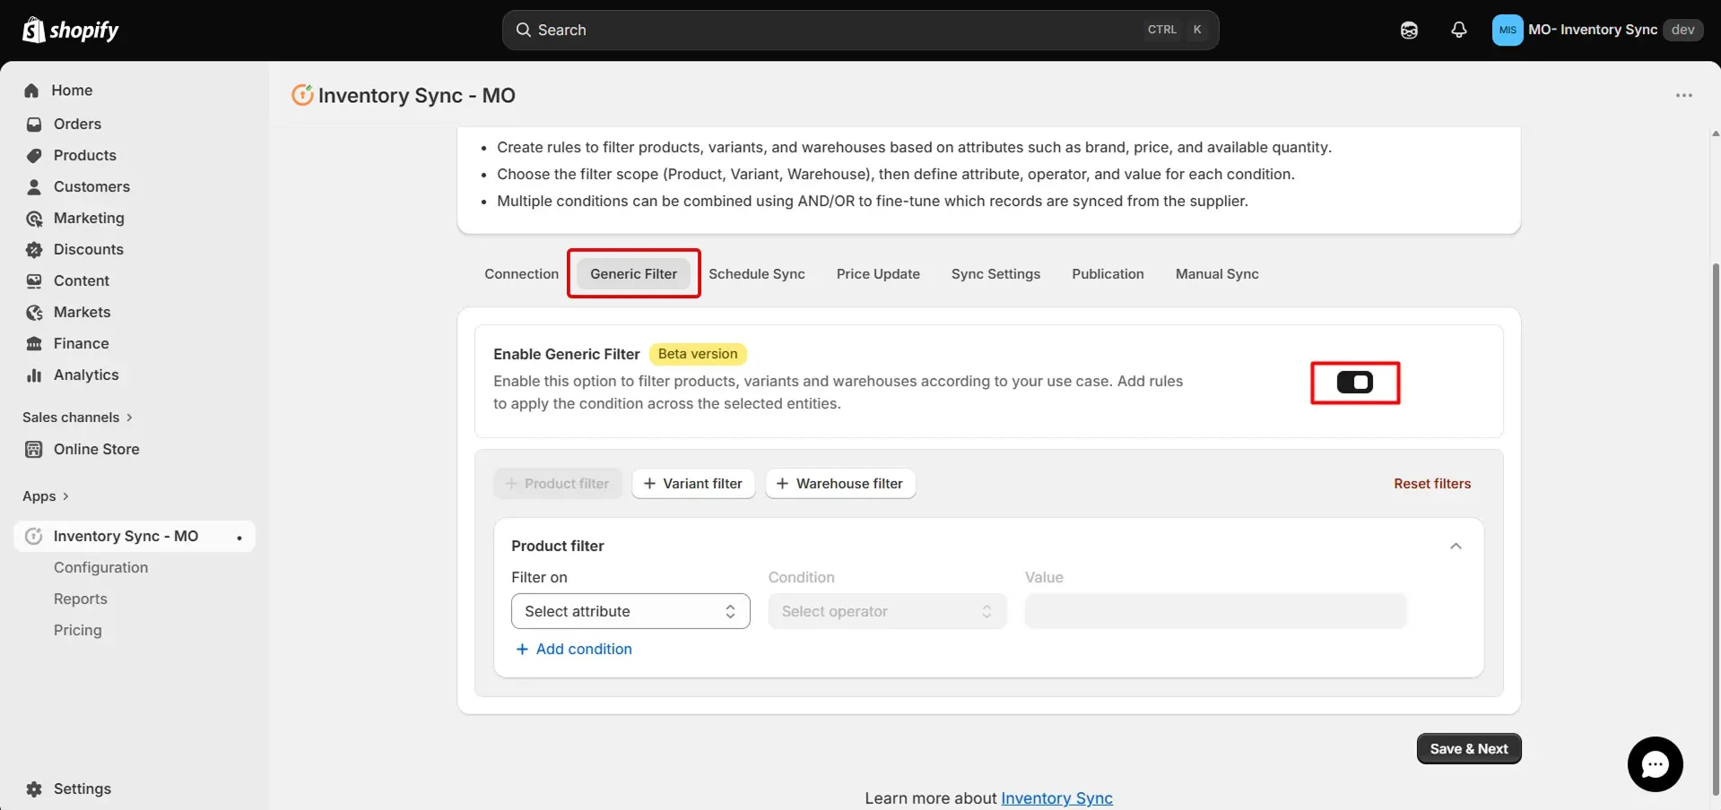Image resolution: width=1721 pixels, height=810 pixels.
Task: Open the live chat bubble icon
Action: click(x=1655, y=763)
